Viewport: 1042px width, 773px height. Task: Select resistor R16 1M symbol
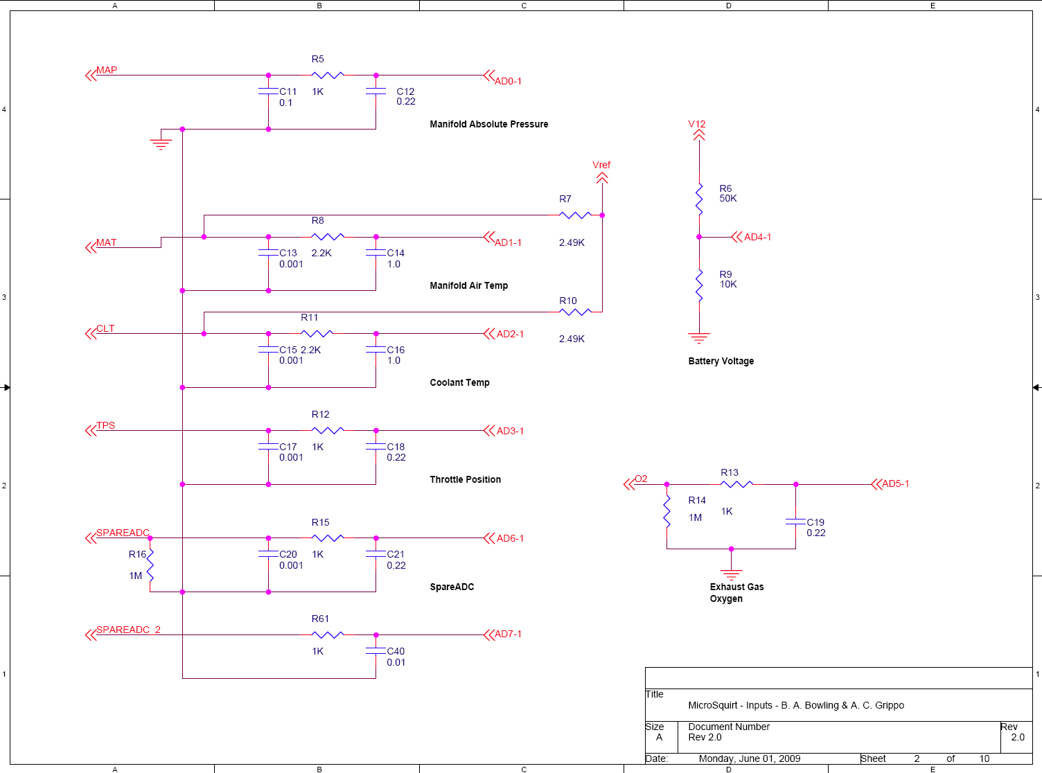coord(150,565)
